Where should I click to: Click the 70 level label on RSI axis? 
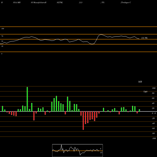2,36
